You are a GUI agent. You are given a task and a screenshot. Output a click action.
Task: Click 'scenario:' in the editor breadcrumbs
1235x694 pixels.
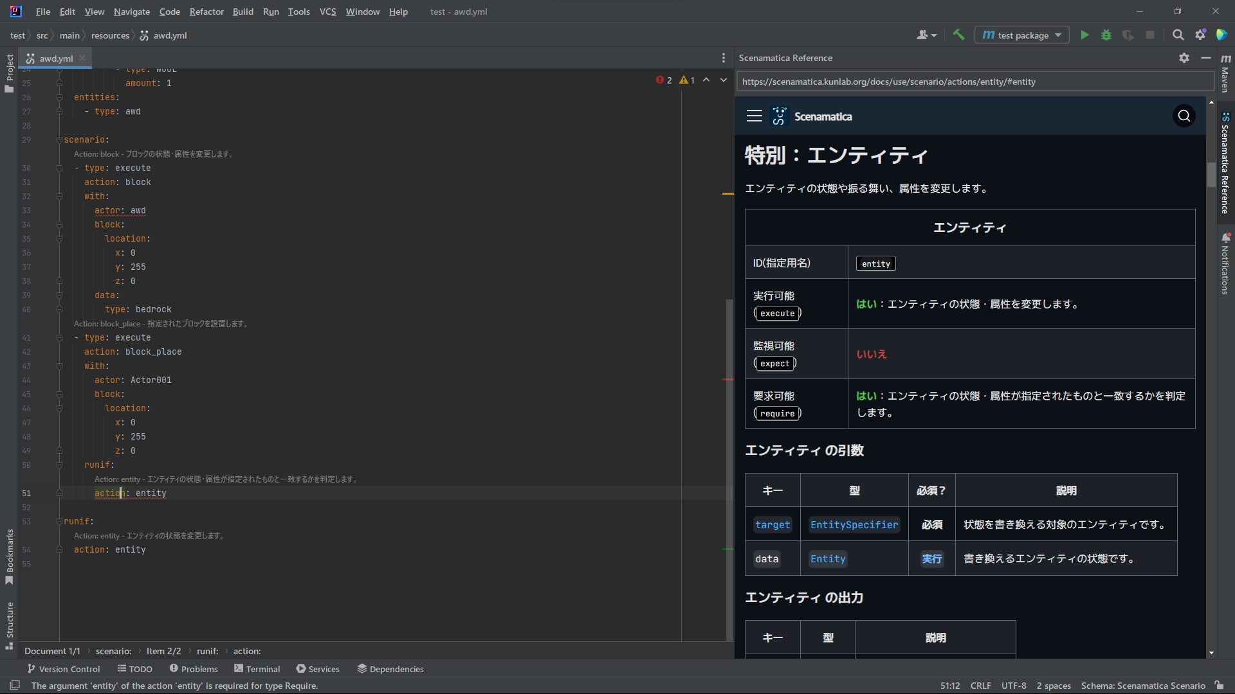(x=114, y=651)
